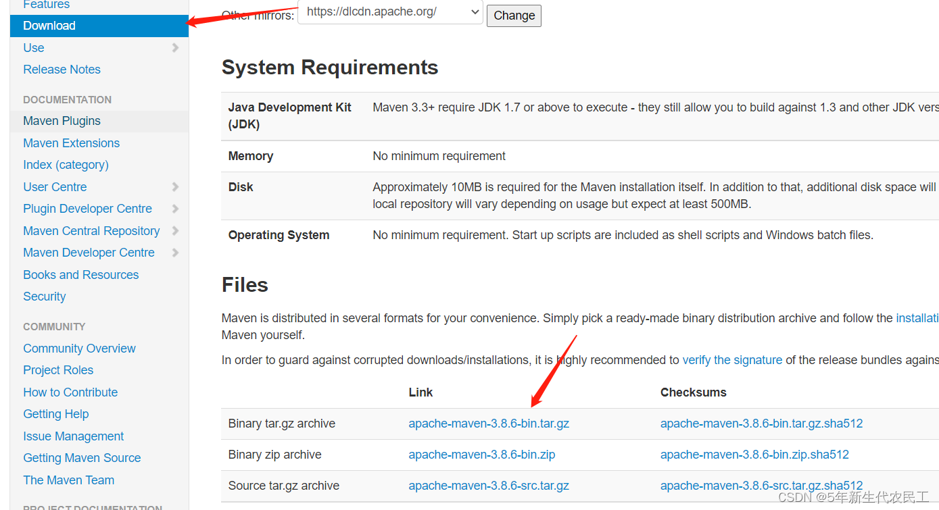Click the Files section heading

[245, 285]
